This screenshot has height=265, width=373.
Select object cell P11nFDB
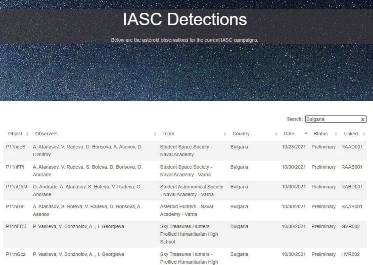16,226
